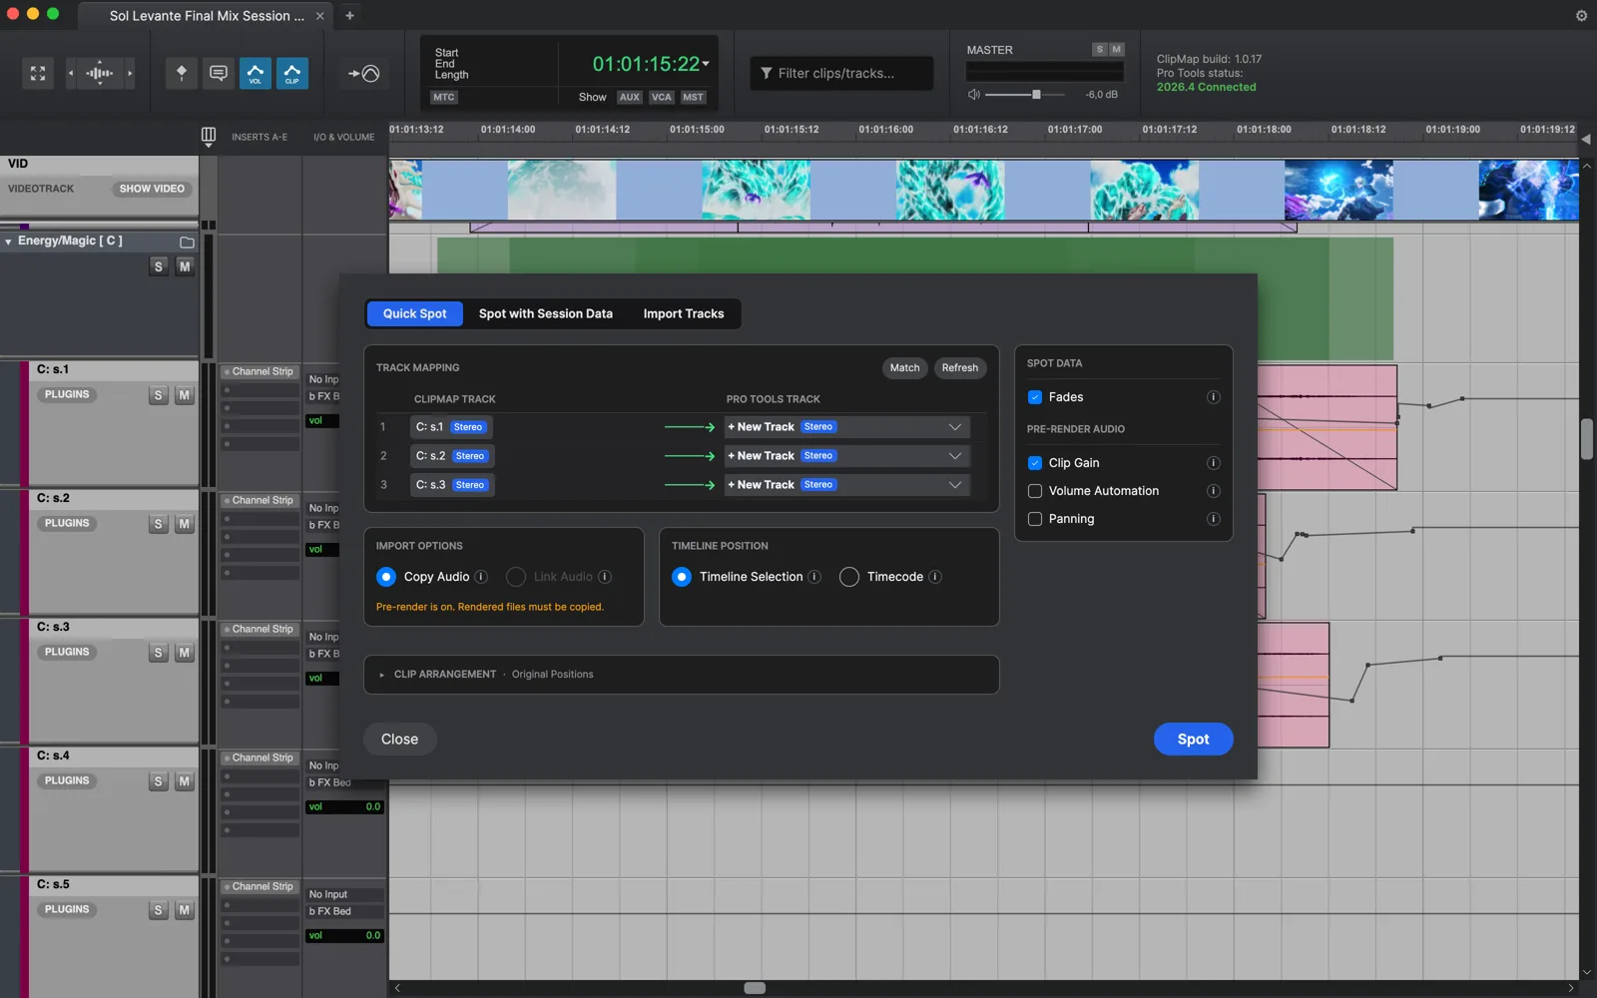
Task: Open the Energy/Magic folder icon
Action: tap(187, 242)
